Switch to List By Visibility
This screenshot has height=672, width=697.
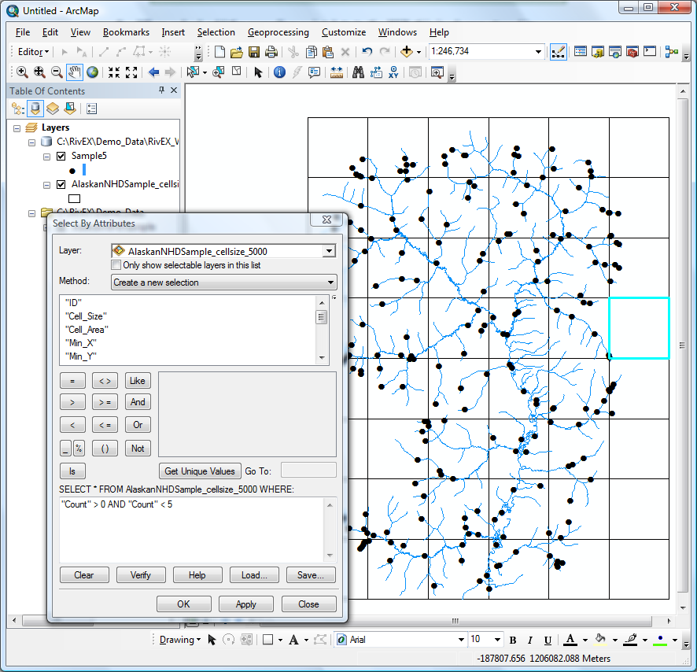pyautogui.click(x=53, y=109)
